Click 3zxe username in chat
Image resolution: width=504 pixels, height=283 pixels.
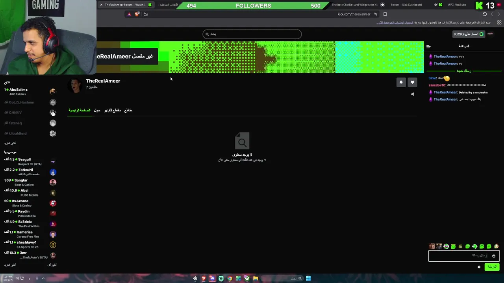tap(432, 78)
